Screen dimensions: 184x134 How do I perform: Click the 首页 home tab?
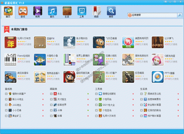(x=8, y=12)
